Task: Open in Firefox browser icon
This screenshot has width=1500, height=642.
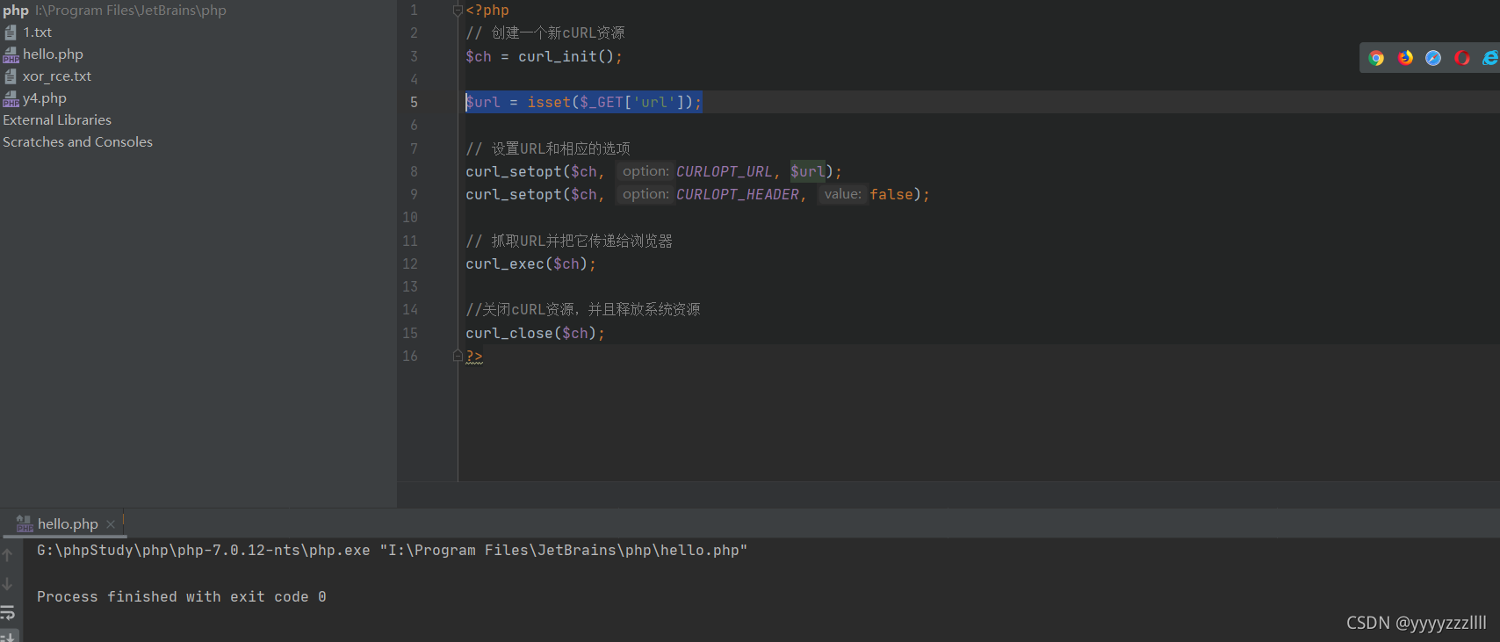Action: (x=1405, y=58)
